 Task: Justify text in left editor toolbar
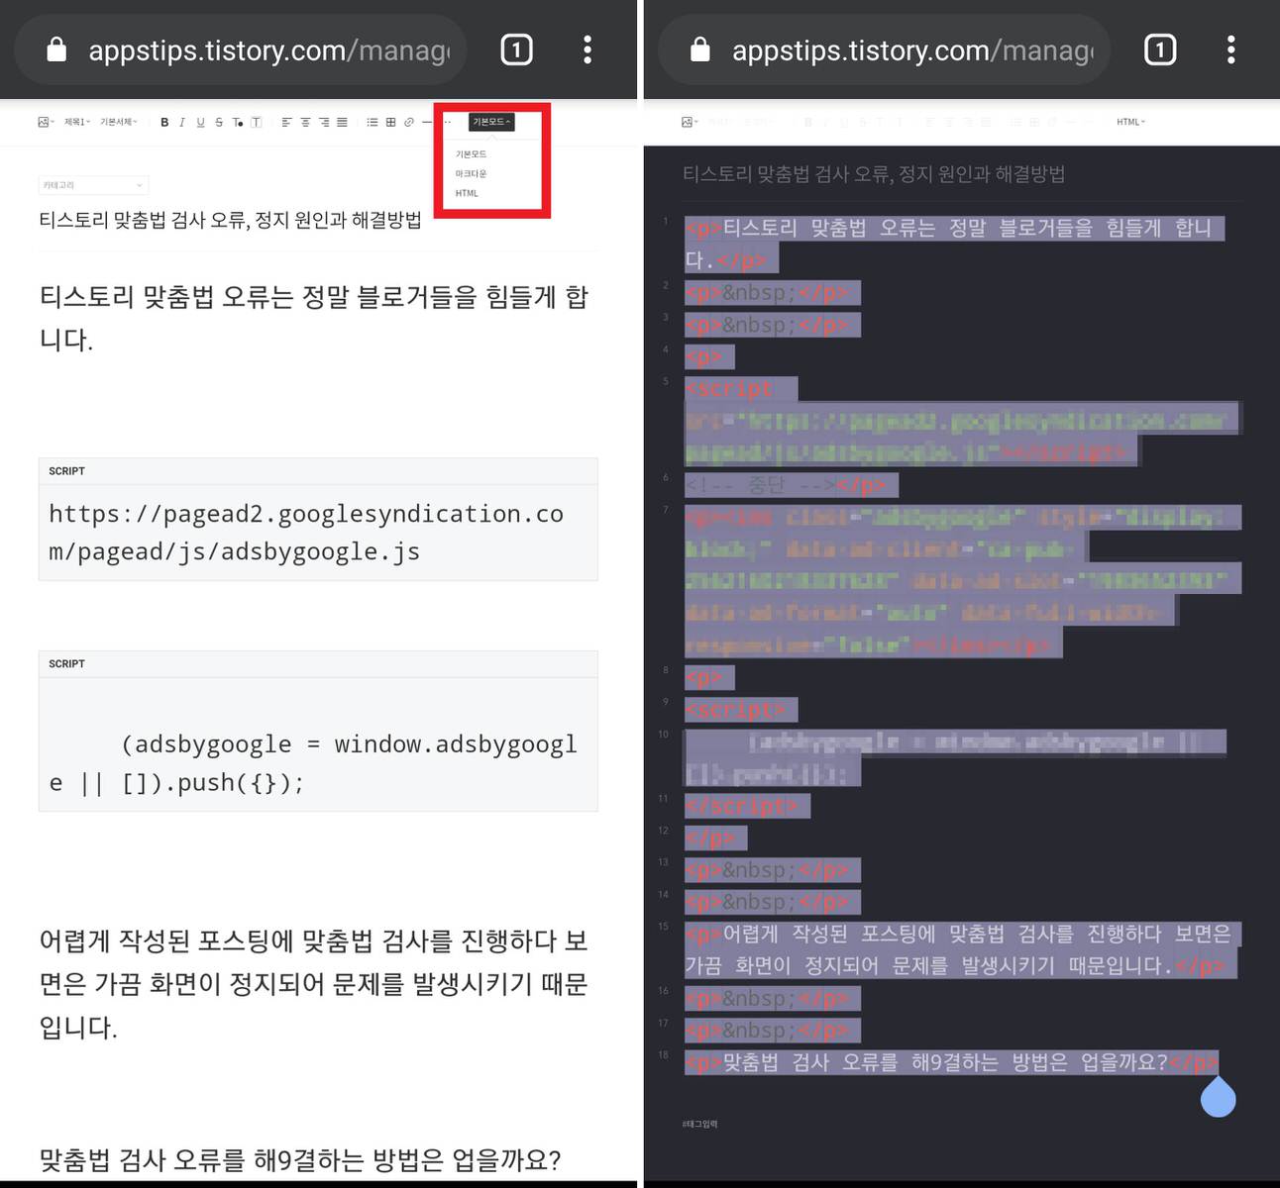click(x=342, y=122)
